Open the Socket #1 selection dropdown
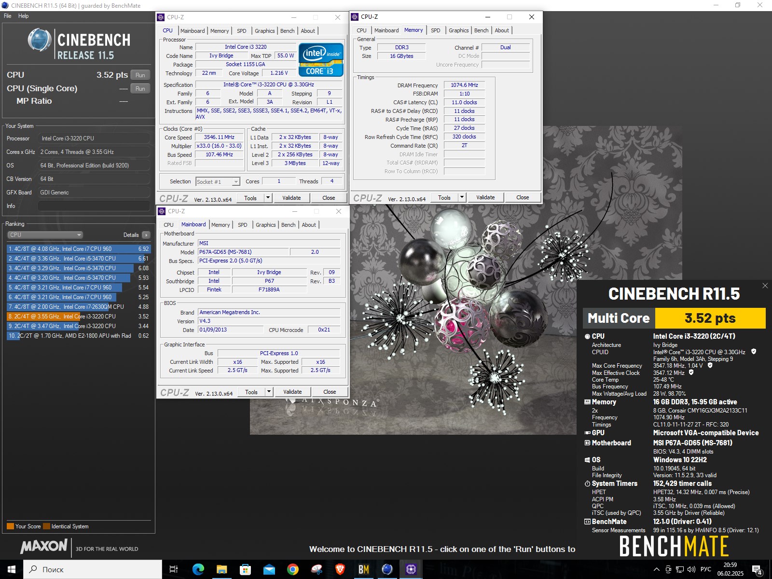The image size is (772, 579). point(218,182)
